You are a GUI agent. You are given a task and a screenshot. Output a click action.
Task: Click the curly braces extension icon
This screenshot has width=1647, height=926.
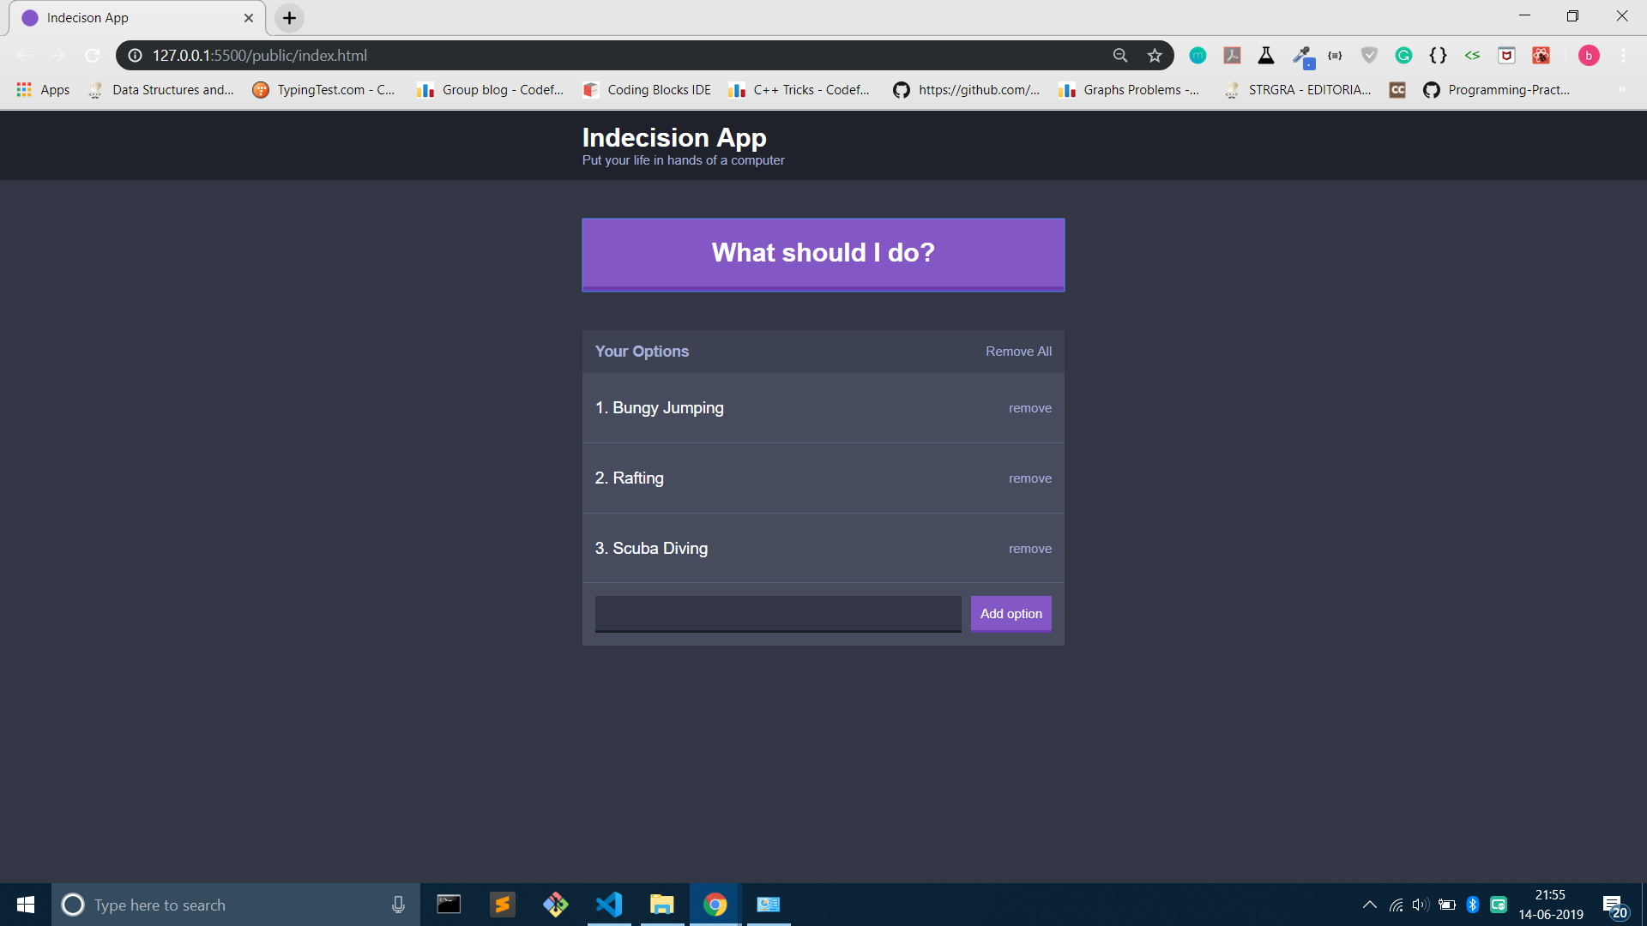[x=1438, y=56]
